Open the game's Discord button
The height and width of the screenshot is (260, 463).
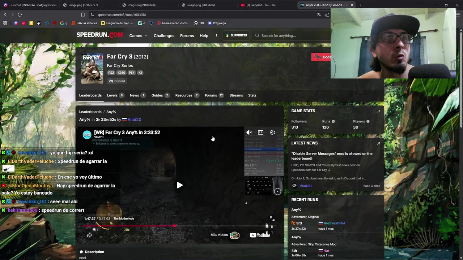pyautogui.click(x=117, y=81)
